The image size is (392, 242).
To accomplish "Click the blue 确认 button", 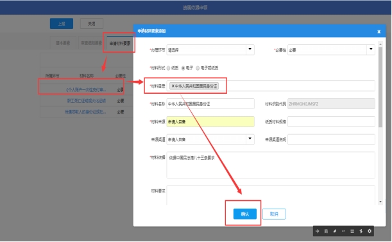I will pos(244,214).
